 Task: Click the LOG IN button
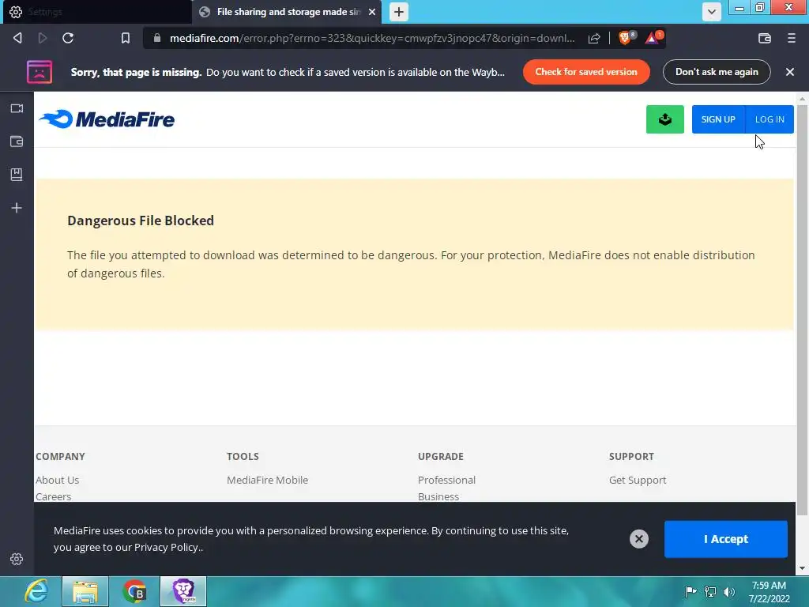[x=769, y=119]
